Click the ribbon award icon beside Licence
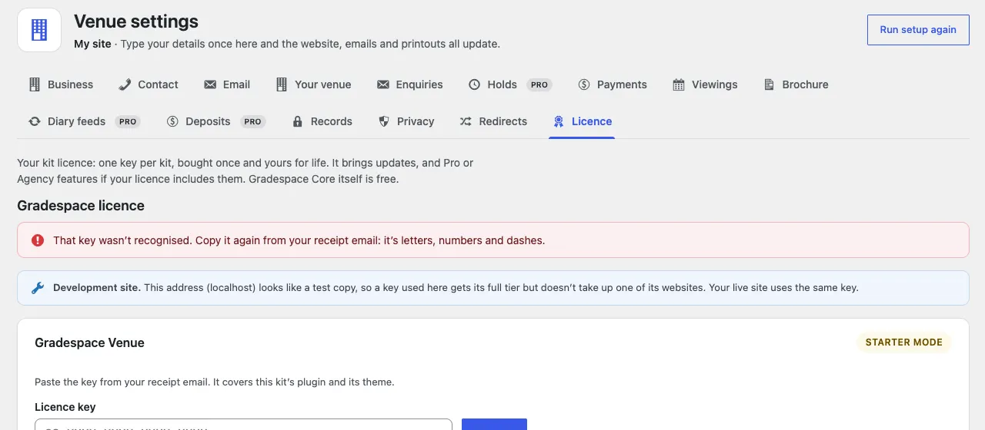 click(559, 121)
